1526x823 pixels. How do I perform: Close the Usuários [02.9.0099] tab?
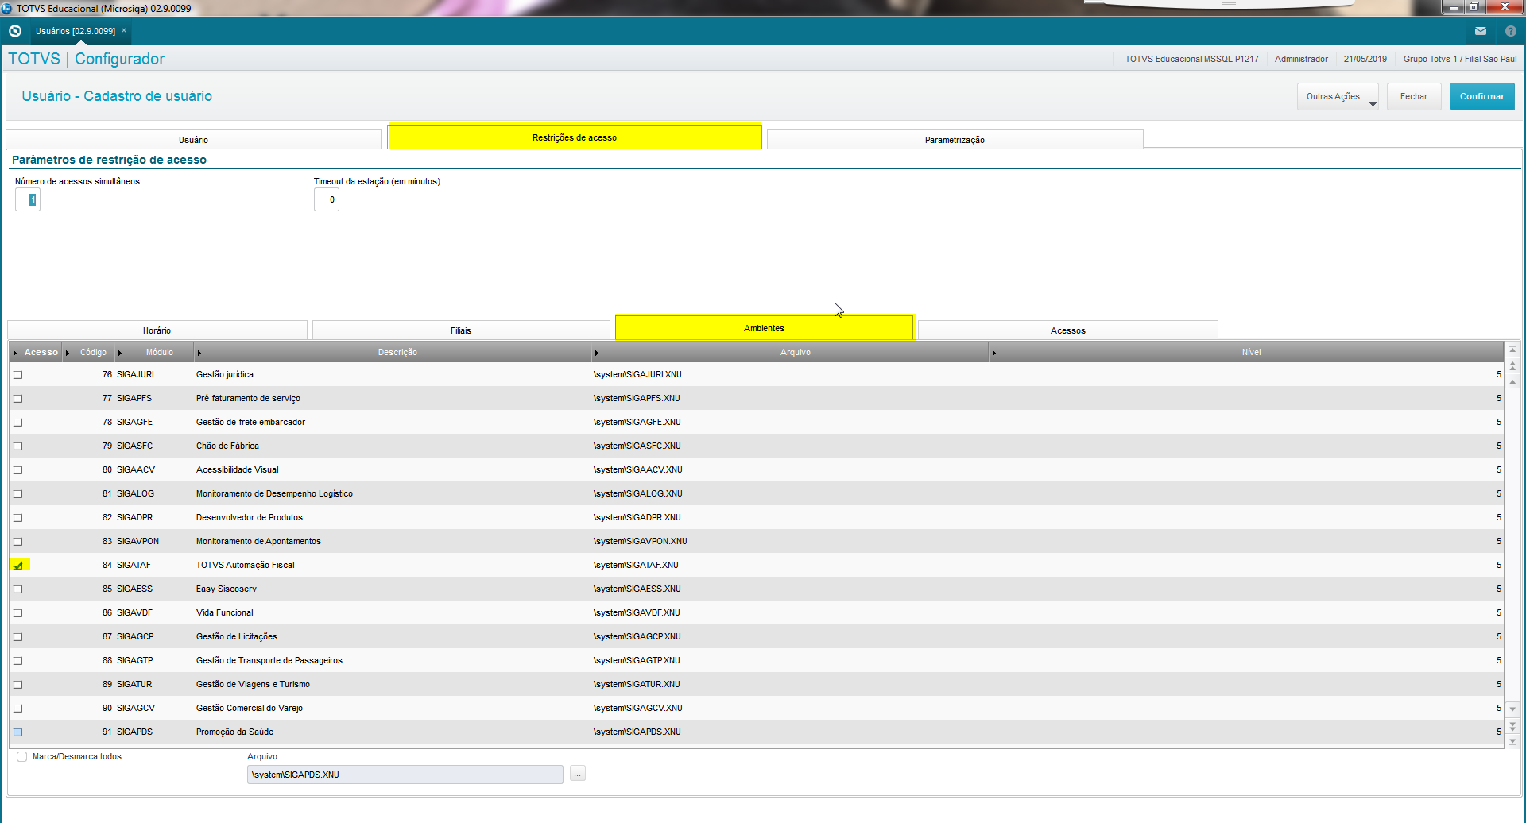pos(124,30)
